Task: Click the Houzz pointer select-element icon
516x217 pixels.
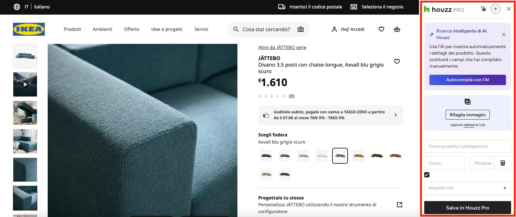Action: pos(483,9)
